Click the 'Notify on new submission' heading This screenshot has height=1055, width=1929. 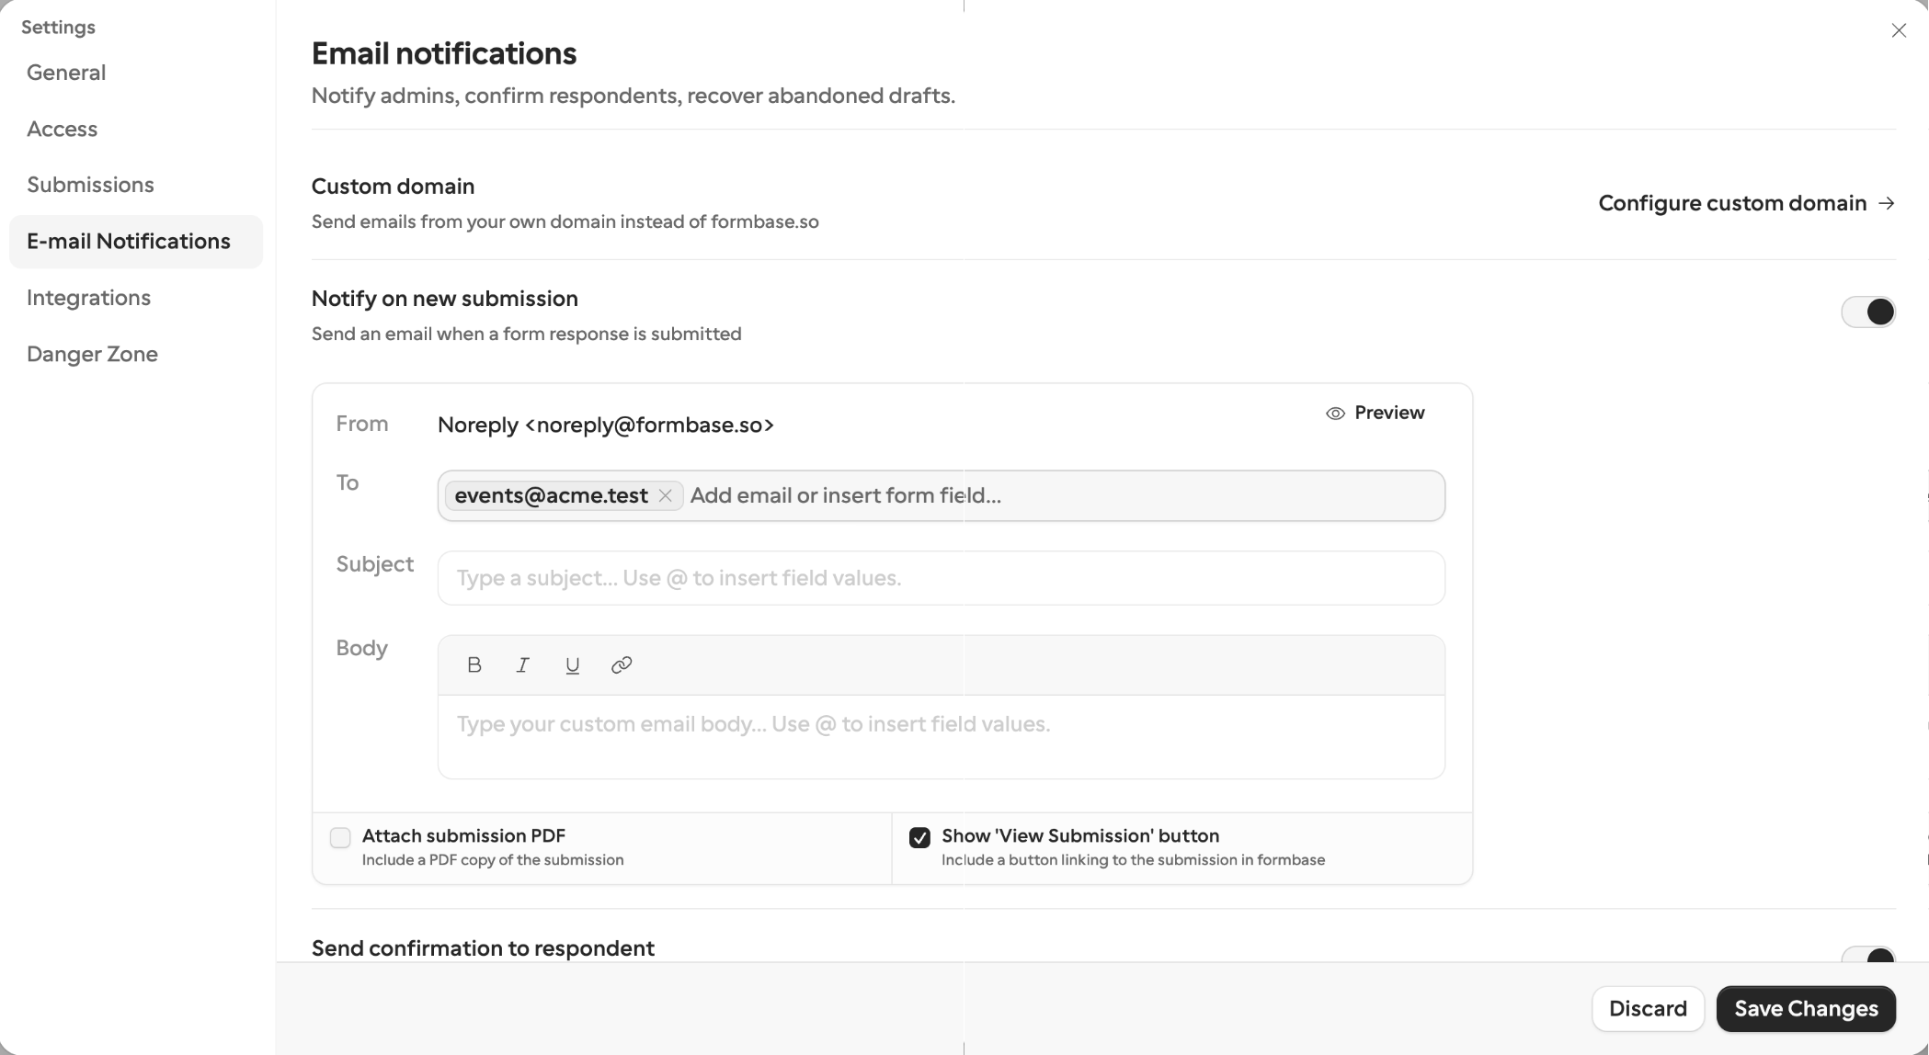pyautogui.click(x=445, y=299)
